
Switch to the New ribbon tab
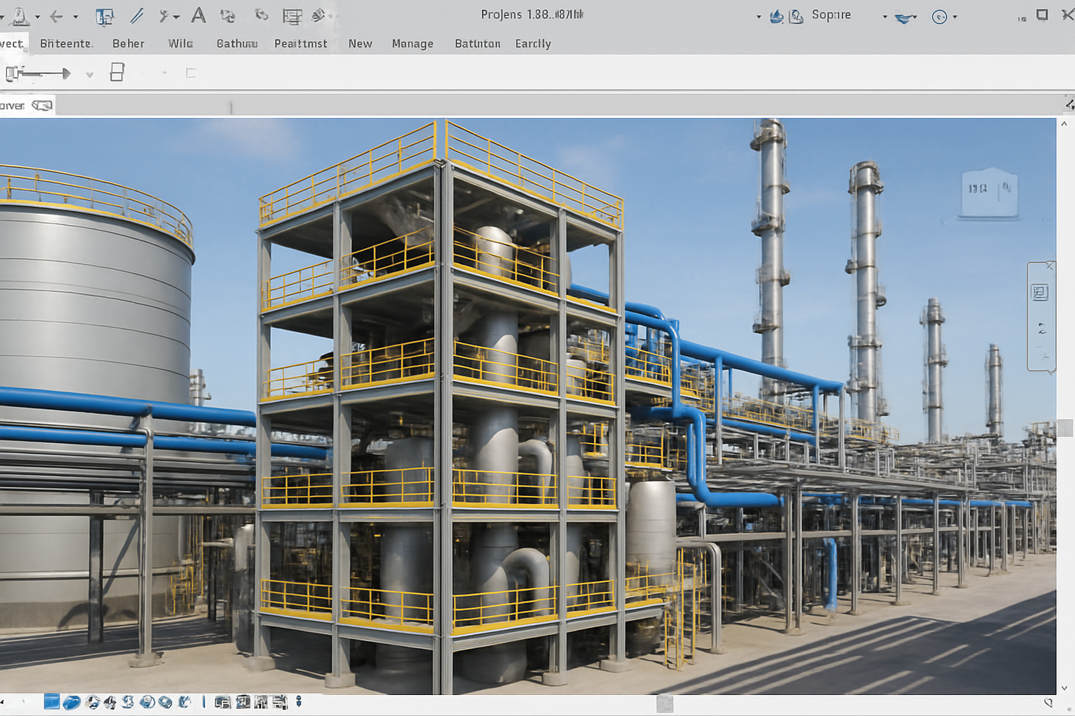click(x=360, y=43)
